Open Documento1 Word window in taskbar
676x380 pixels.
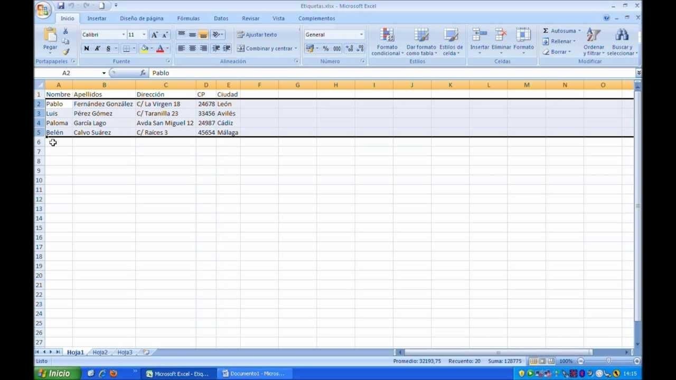click(x=253, y=374)
